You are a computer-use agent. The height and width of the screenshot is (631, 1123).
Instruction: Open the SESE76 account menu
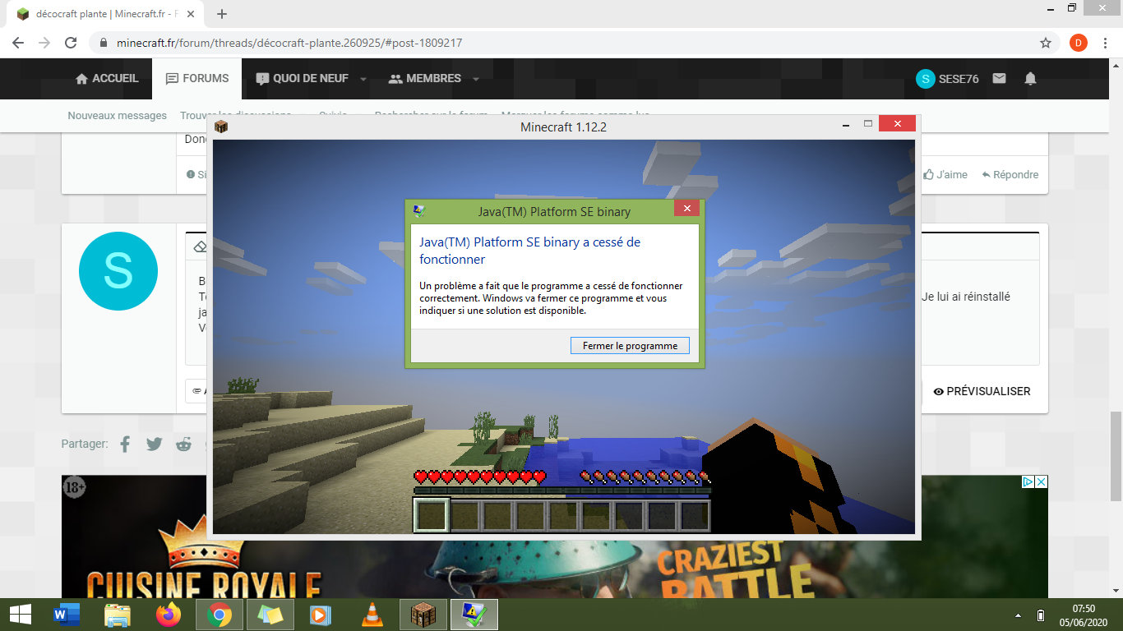[x=947, y=79]
